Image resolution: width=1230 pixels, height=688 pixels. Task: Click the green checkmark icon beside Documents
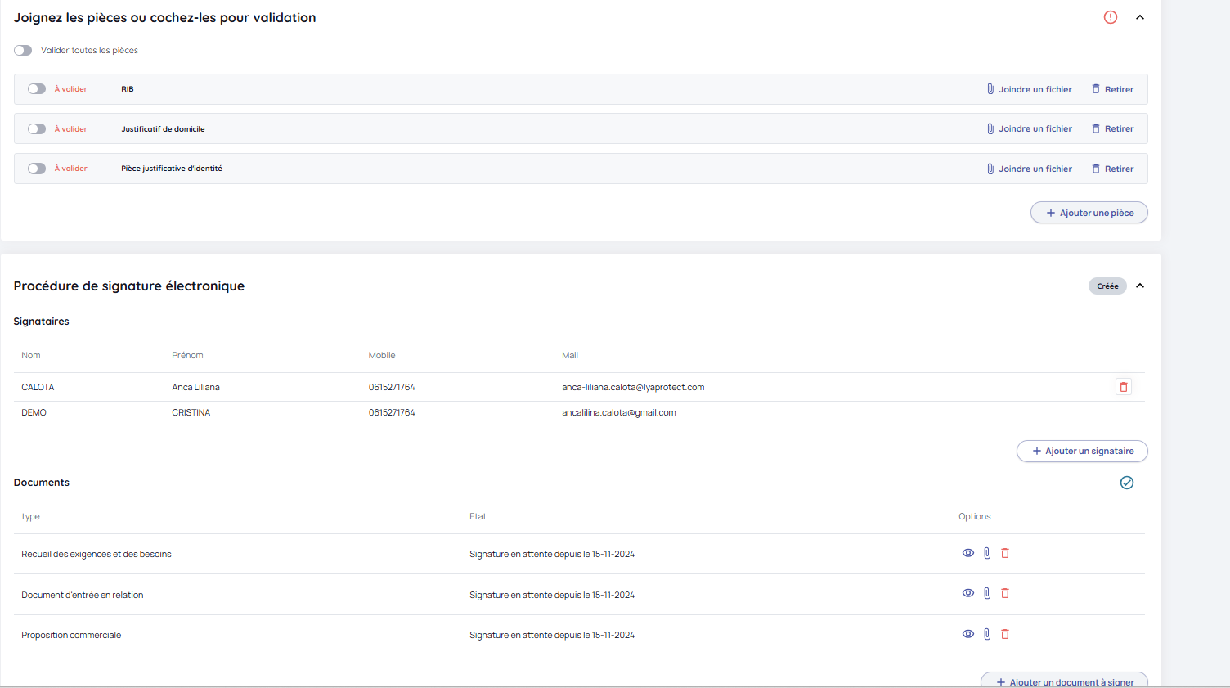[x=1126, y=483]
